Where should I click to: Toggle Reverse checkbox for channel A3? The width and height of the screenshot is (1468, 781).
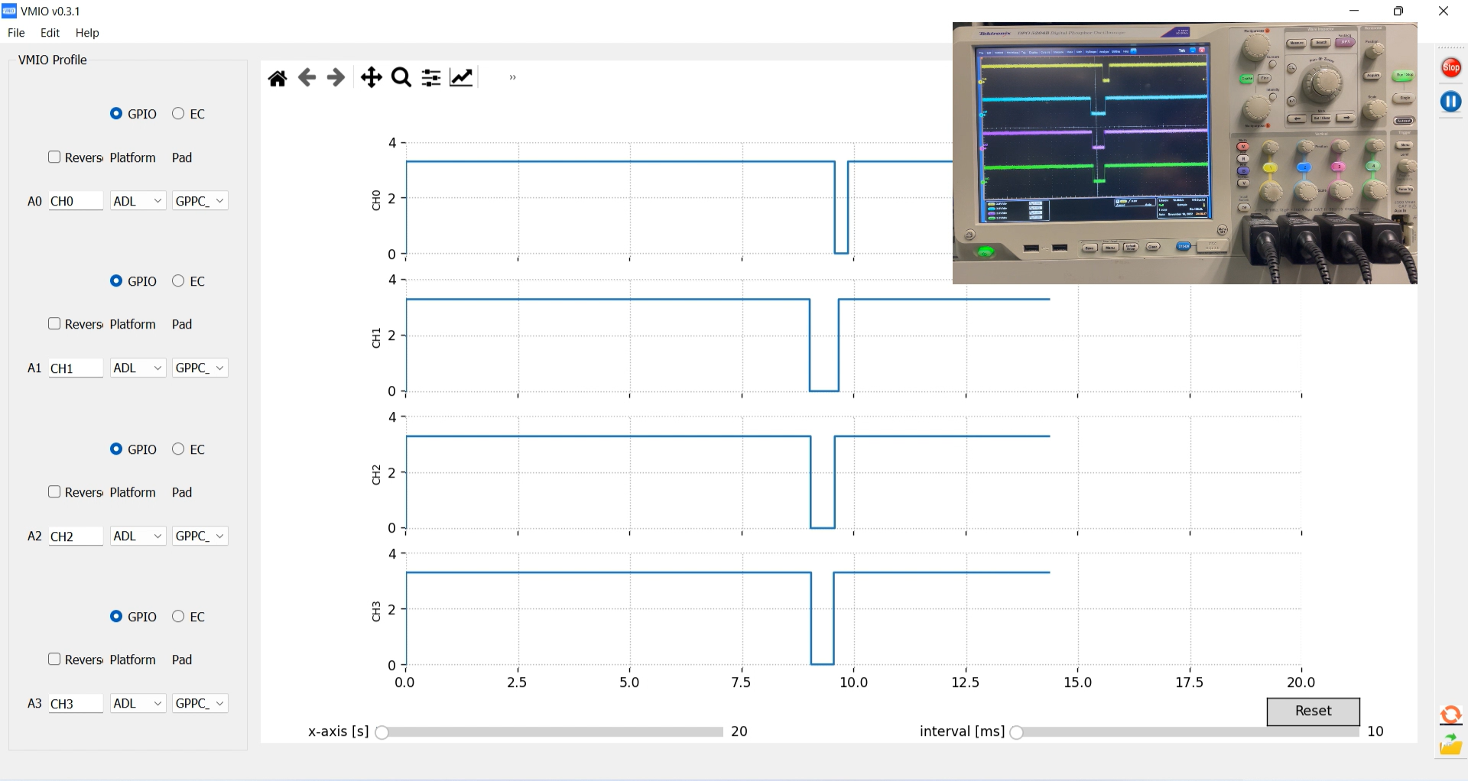54,659
